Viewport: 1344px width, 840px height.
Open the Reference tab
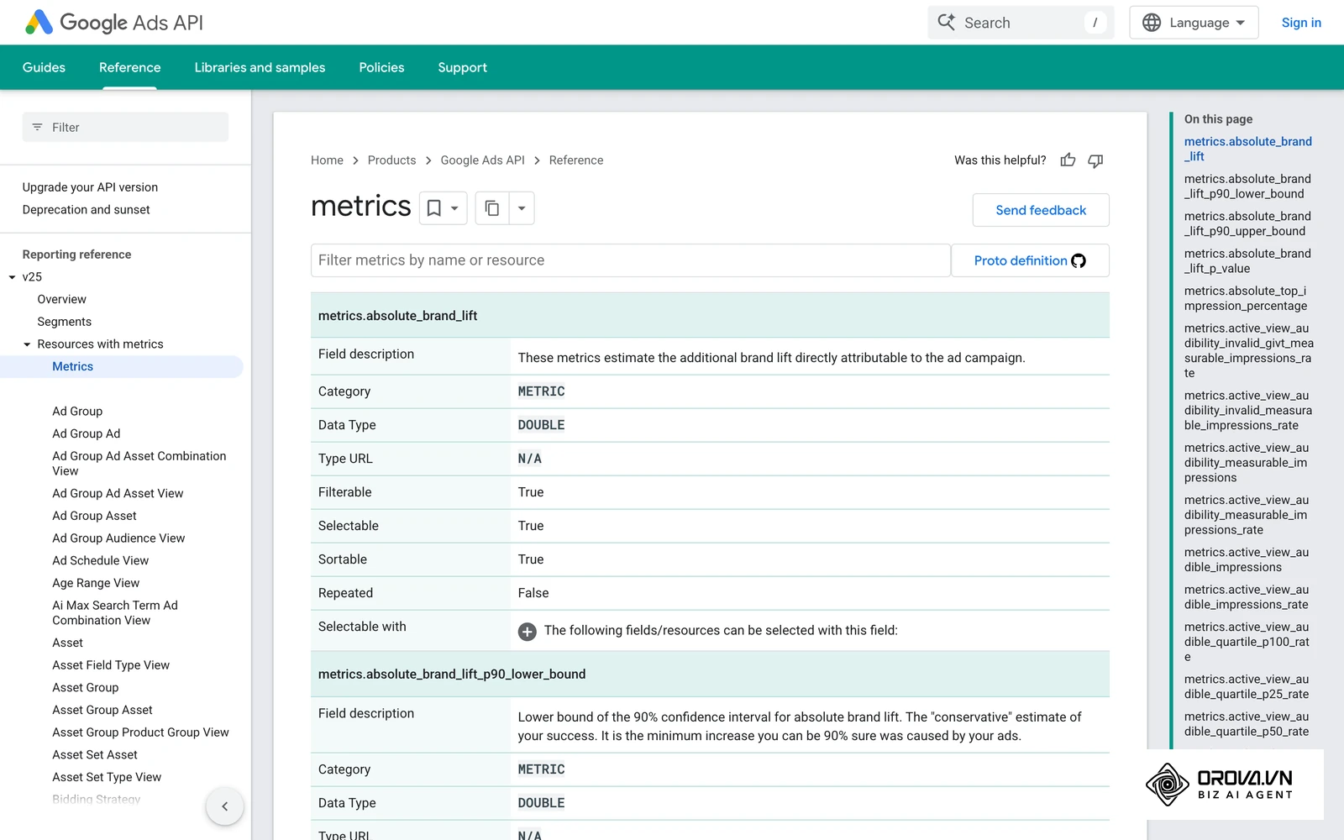point(129,67)
